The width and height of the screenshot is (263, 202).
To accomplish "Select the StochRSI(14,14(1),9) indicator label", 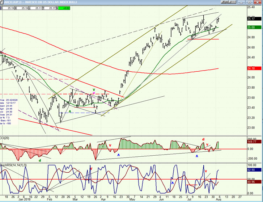I will (x=13, y=165).
